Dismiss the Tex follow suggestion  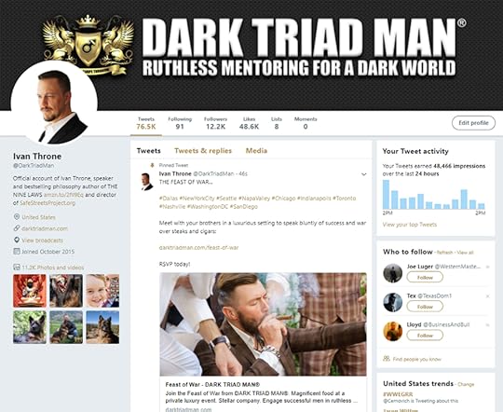coord(487,296)
